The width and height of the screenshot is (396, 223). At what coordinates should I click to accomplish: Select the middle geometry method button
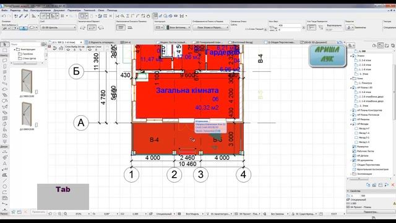pyautogui.click(x=92, y=27)
